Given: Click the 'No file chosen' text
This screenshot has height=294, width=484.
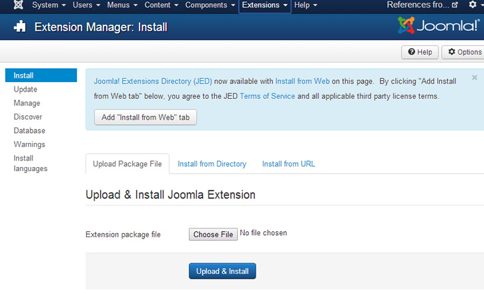Looking at the screenshot, I should (263, 233).
